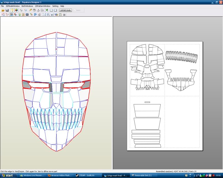Click the large trapezoid pattern piece
223x178 pixels.
click(147, 111)
